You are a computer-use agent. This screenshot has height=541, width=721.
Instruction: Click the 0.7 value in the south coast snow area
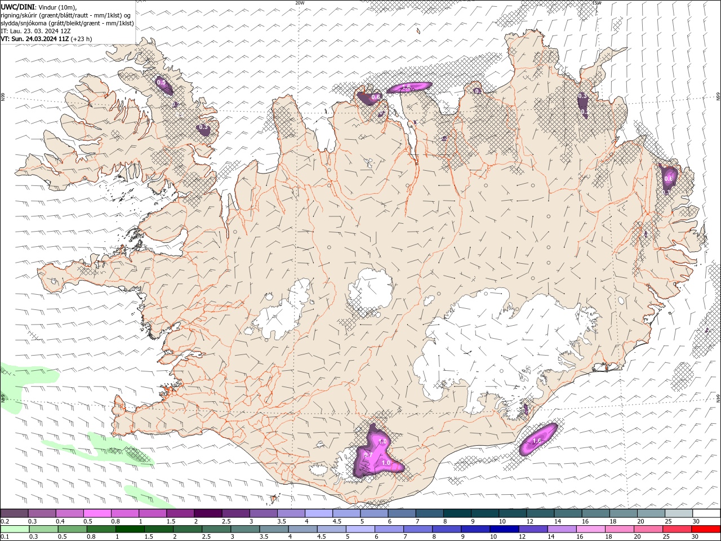[x=368, y=454]
